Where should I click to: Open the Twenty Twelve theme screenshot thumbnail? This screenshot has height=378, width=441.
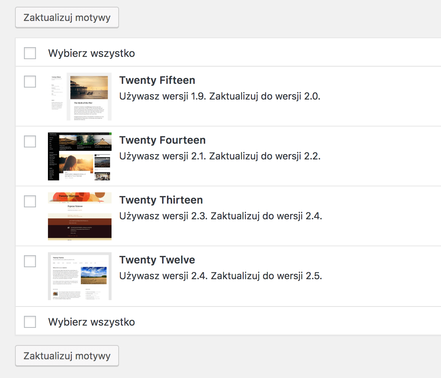tap(80, 276)
